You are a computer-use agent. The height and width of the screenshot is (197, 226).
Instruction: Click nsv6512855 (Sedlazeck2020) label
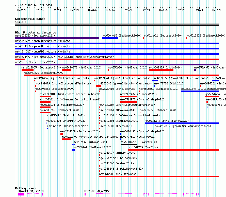[41, 67]
